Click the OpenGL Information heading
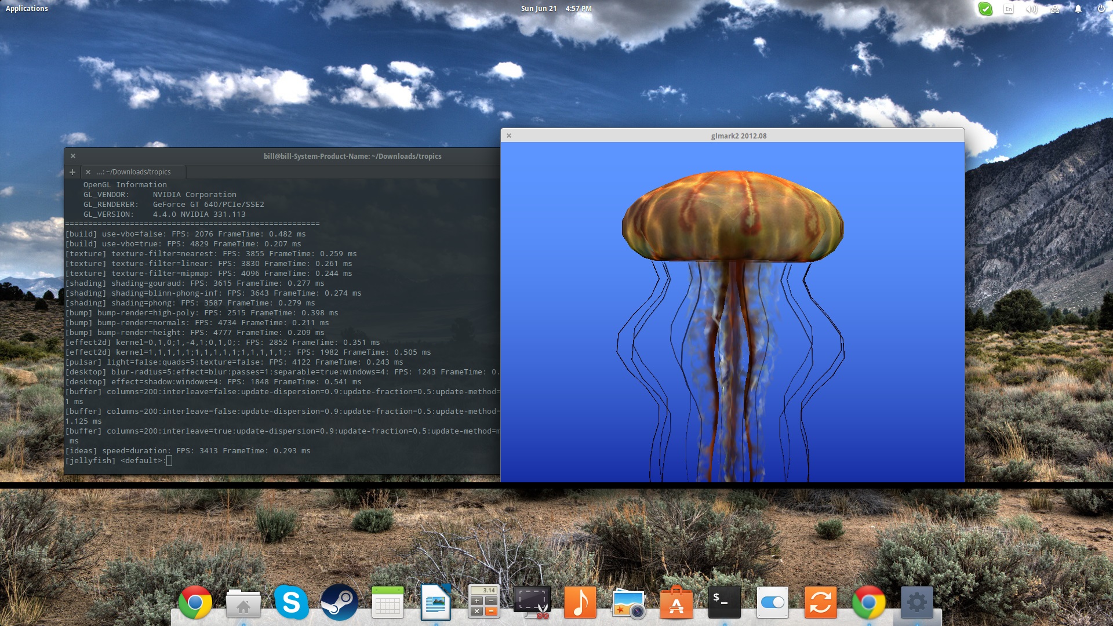Viewport: 1113px width, 626px height. (x=125, y=184)
